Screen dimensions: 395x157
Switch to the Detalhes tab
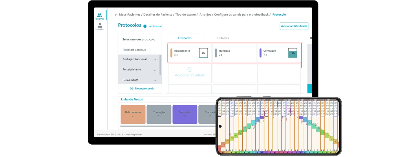[x=223, y=38]
